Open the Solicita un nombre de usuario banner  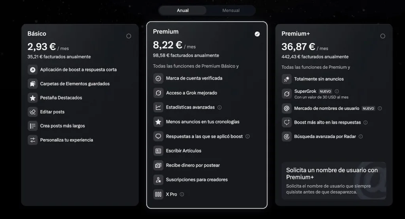click(333, 181)
